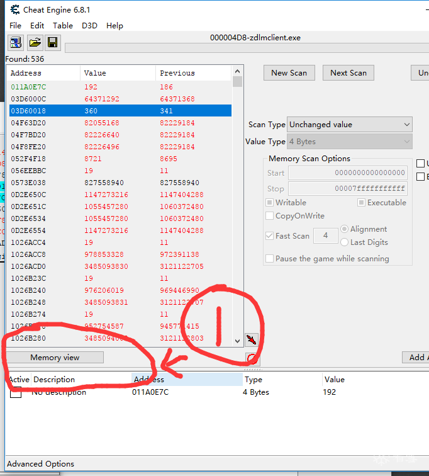Click Type column header in address table
429x476 pixels.
tap(282, 380)
